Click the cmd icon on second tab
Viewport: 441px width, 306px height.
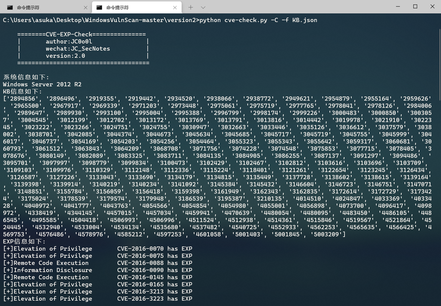pyautogui.click(x=99, y=7)
